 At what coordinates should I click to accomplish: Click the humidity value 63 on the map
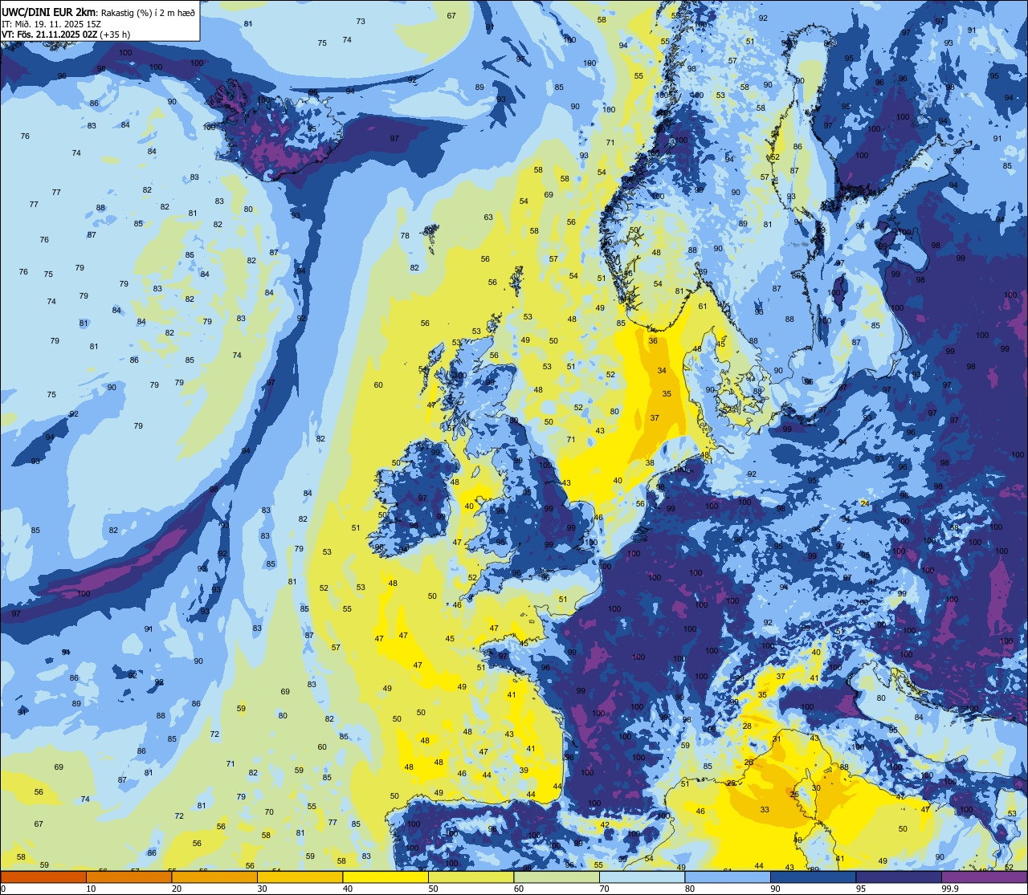click(x=488, y=217)
